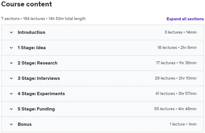Image resolution: width=205 pixels, height=133 pixels.
Task: Expand the 3 Stage: Interviews chevron
Action: (11, 78)
